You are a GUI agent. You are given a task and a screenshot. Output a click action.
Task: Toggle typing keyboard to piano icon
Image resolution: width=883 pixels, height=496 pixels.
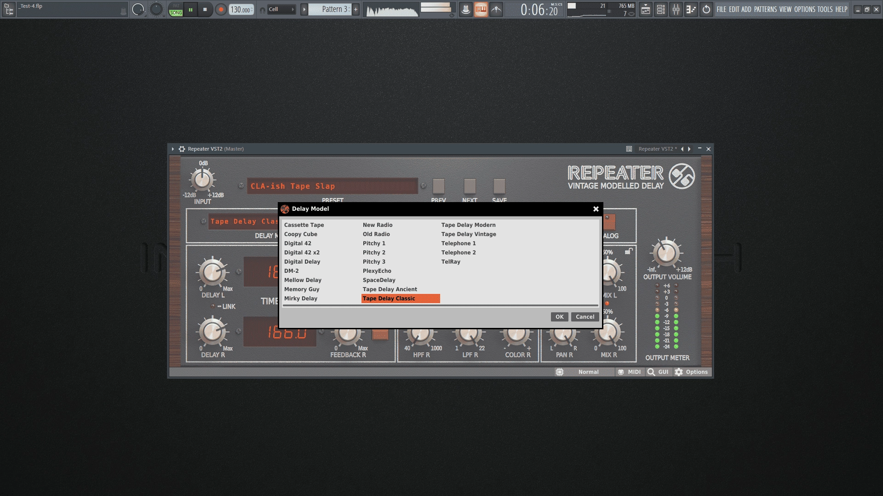click(x=481, y=9)
